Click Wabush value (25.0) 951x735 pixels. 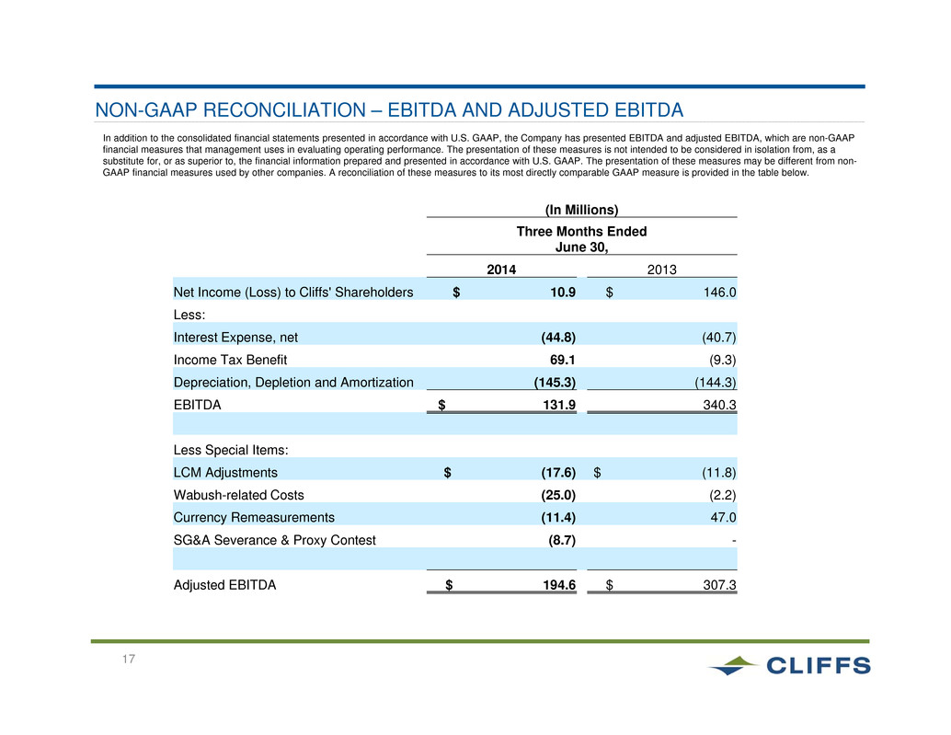(x=558, y=495)
